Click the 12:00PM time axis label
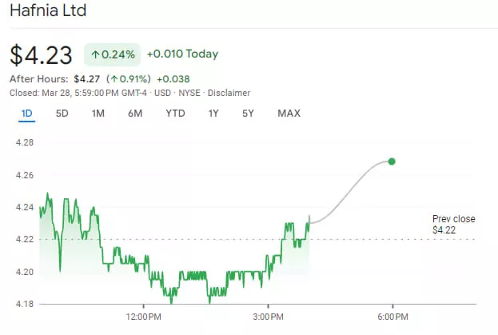The image size is (498, 335). point(143,316)
